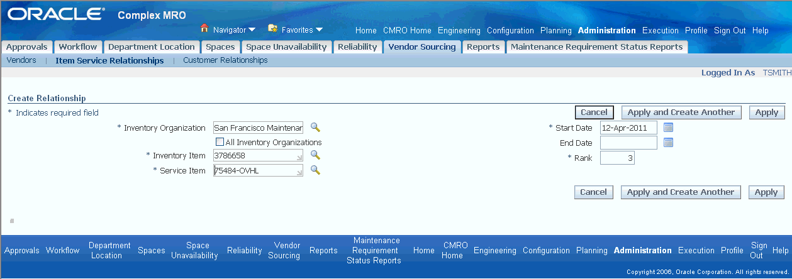The height and width of the screenshot is (279, 792).
Task: Click Spaces link in footer
Action: coord(151,250)
